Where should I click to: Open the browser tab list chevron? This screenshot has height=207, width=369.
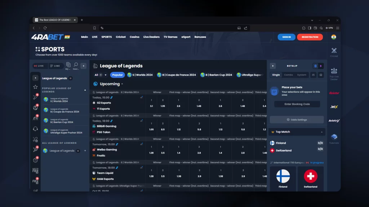[x=312, y=20]
